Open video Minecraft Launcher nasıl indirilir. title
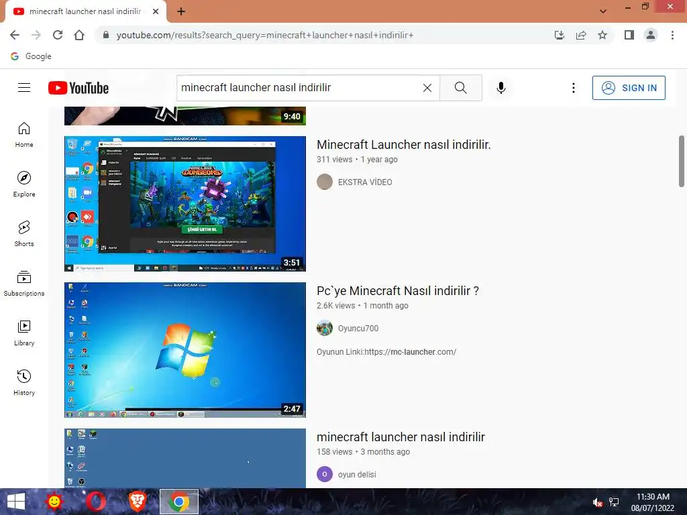Screen dimensions: 687x515 point(403,145)
